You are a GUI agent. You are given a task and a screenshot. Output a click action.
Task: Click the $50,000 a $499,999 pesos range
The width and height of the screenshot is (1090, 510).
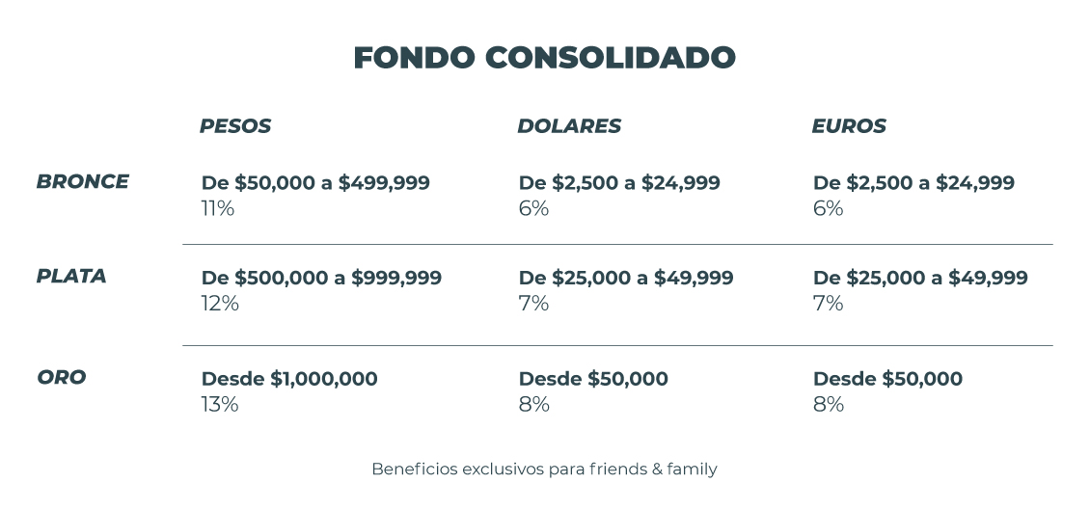coord(315,183)
